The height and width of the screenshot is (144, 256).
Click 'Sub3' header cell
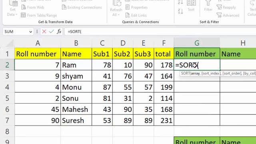pyautogui.click(x=144, y=54)
